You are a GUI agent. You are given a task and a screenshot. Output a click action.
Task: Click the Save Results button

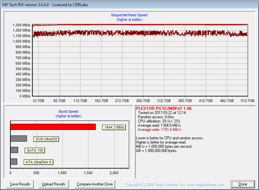click(x=20, y=184)
